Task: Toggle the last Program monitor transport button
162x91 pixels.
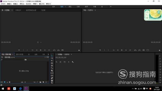Action: (148, 50)
